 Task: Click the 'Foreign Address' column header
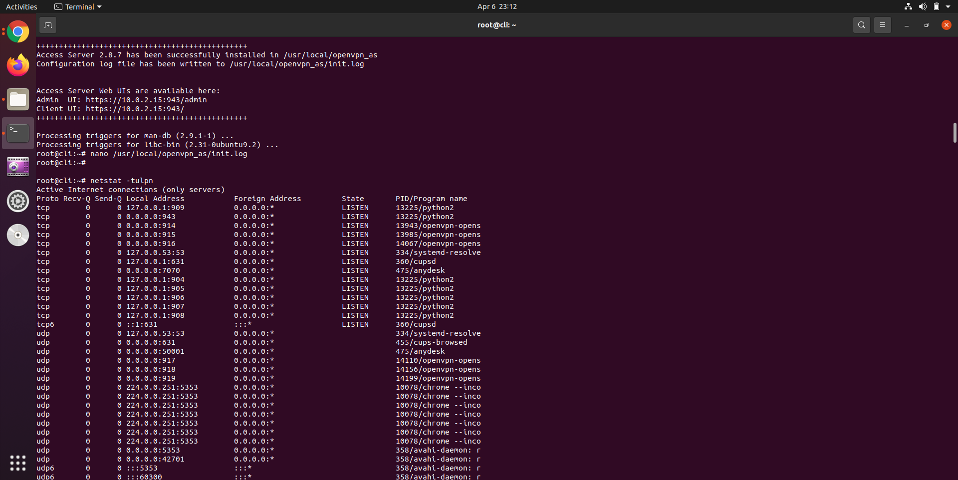tap(267, 199)
